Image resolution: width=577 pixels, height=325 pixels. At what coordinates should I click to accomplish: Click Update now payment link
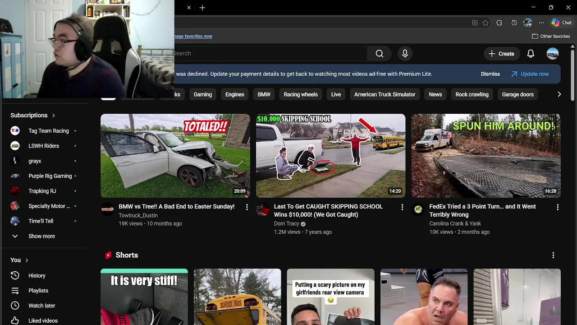click(530, 74)
